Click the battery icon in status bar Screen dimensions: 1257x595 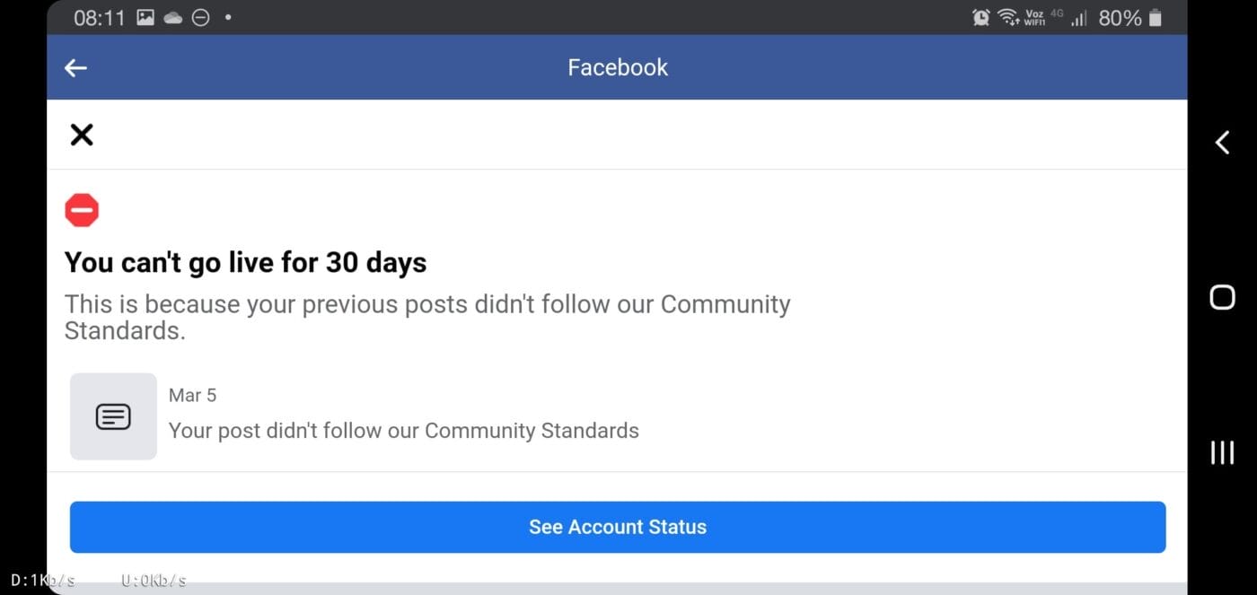click(1156, 18)
